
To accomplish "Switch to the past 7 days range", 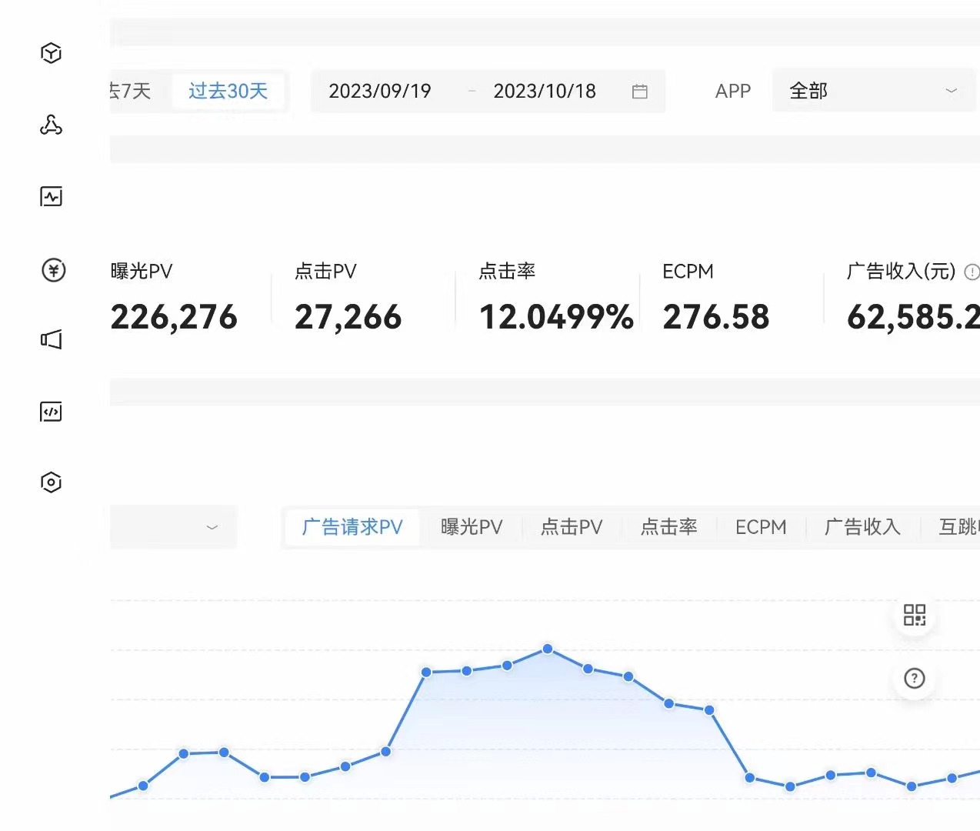I will (132, 92).
